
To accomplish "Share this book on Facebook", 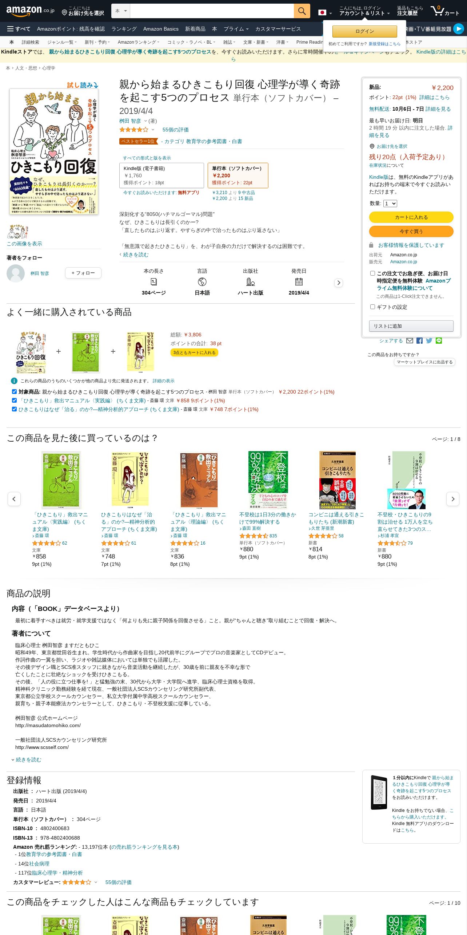I will click(419, 341).
